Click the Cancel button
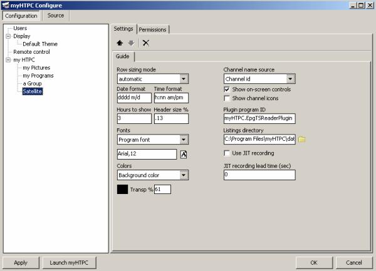 354,262
